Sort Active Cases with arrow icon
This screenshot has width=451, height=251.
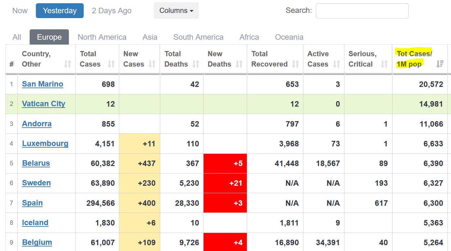[x=336, y=64]
